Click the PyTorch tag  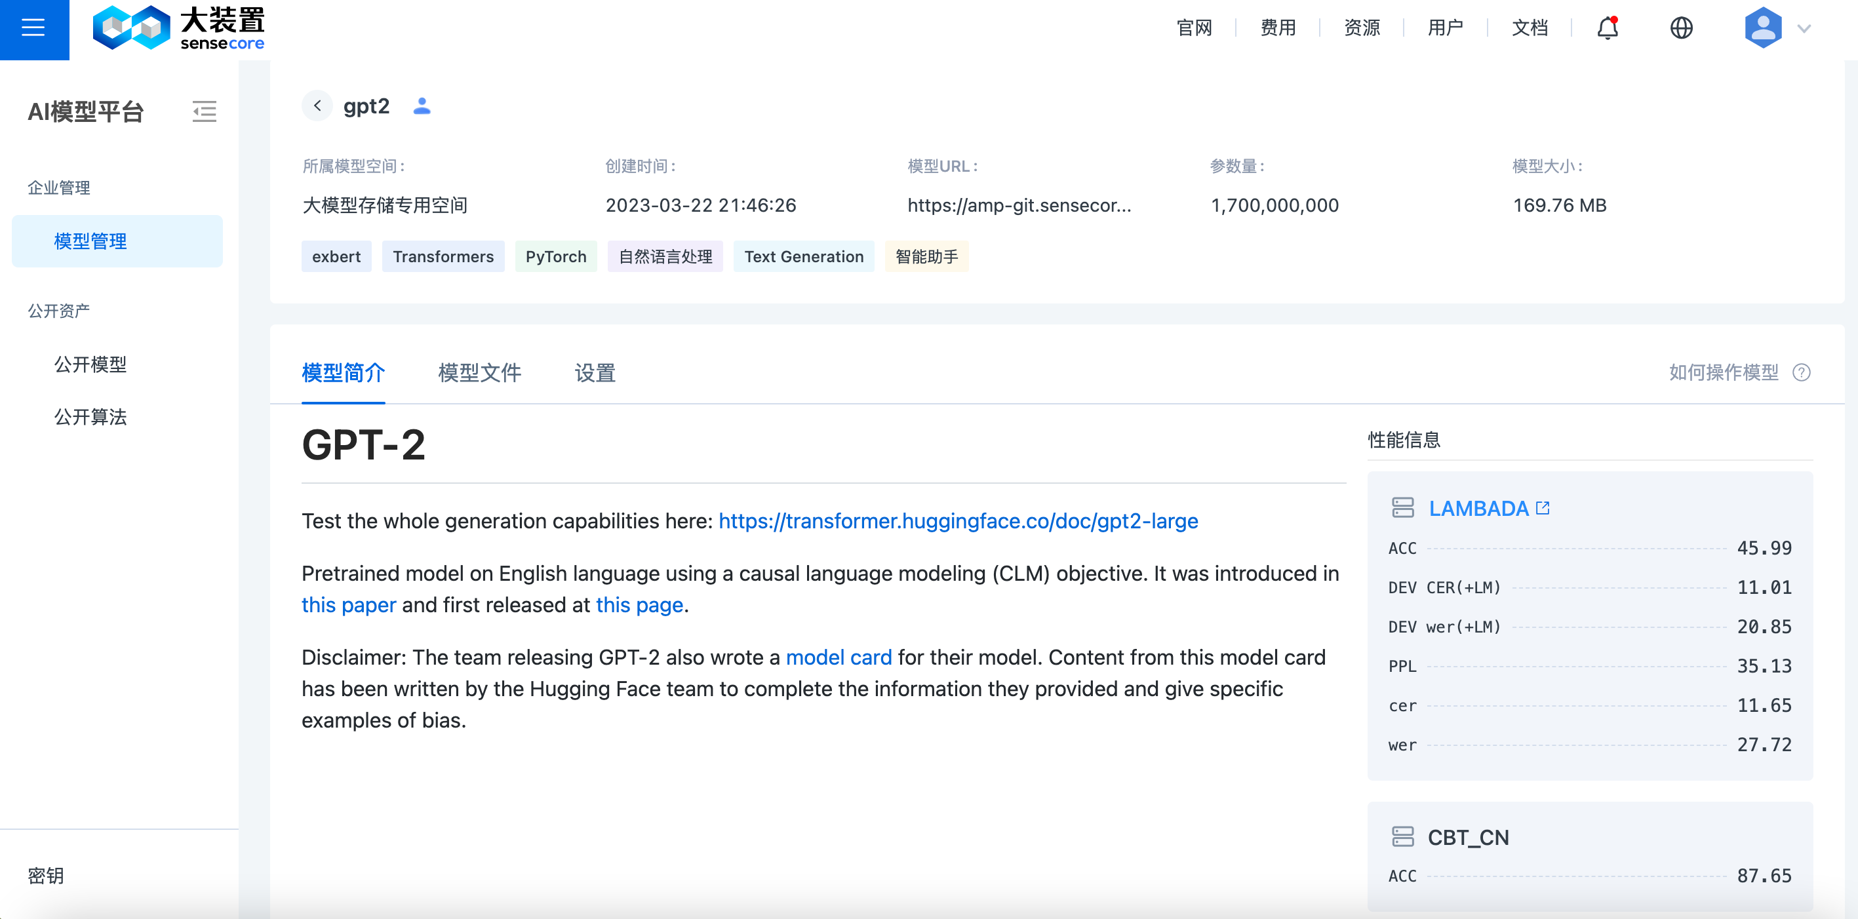pos(556,257)
